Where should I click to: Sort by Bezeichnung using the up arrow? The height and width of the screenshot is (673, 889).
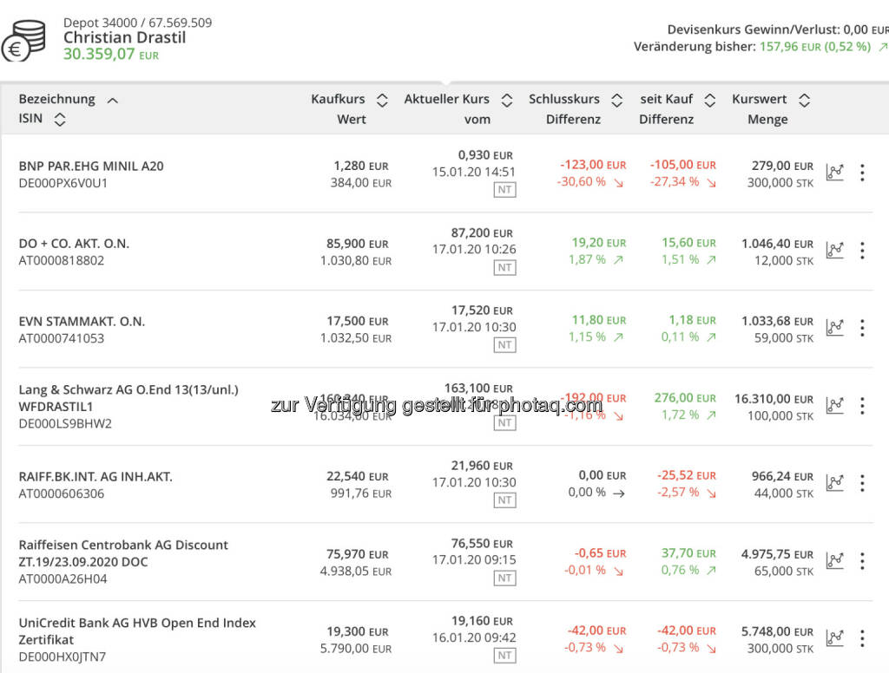[x=112, y=101]
